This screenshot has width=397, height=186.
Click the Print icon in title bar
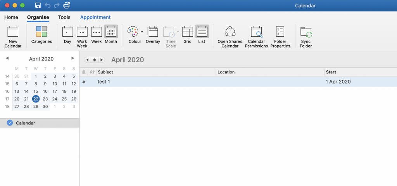pos(67,5)
